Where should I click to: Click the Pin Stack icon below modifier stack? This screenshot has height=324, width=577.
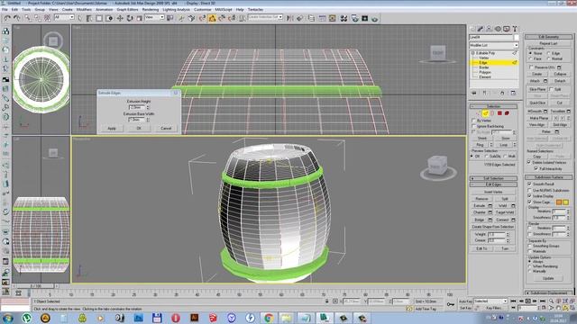click(x=474, y=93)
